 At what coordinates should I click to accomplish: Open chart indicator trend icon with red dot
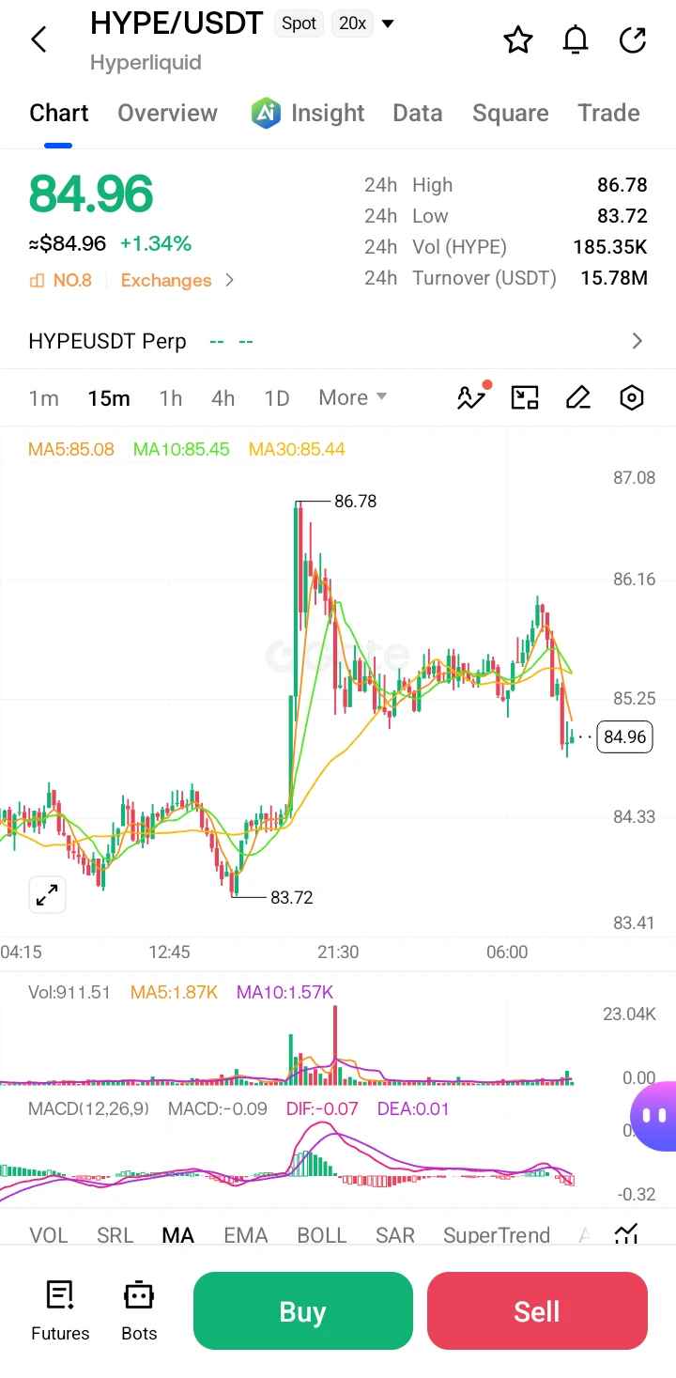[x=472, y=396]
